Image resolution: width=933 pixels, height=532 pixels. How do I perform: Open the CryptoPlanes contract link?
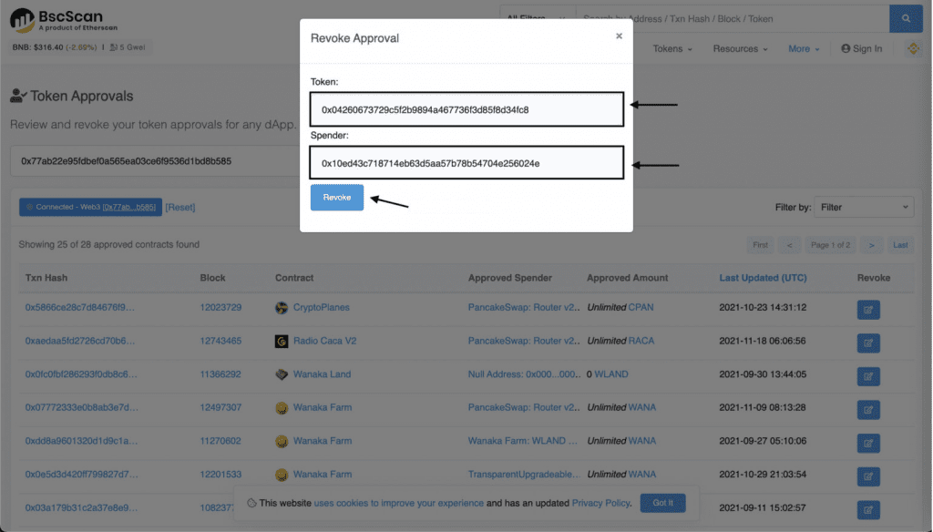tap(322, 308)
